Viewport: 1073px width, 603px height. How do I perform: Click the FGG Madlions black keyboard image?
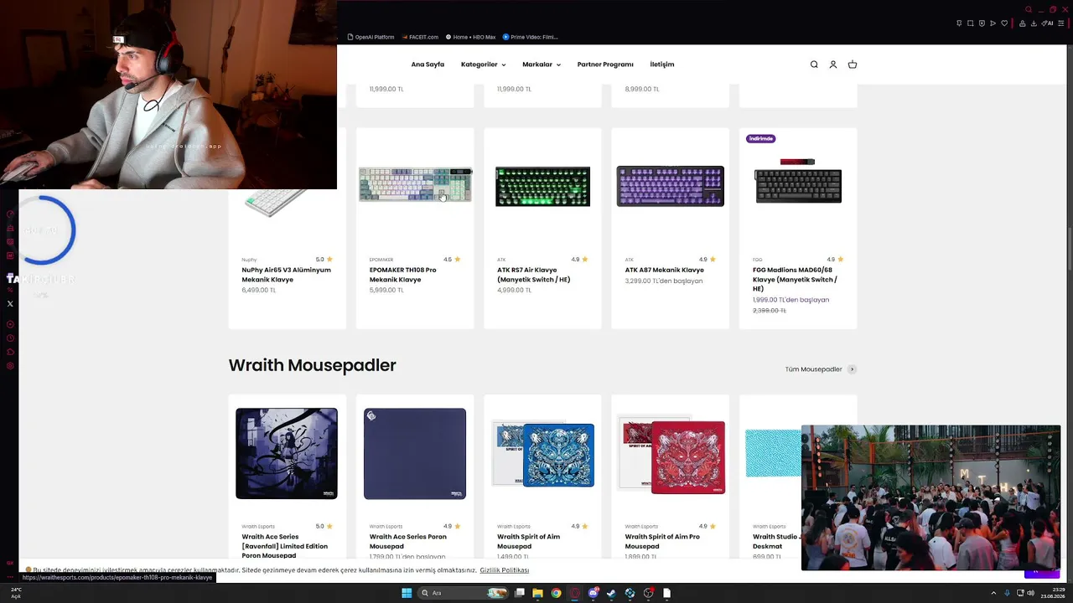point(798,181)
